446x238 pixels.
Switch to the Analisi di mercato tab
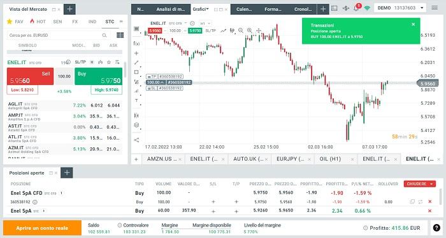pyautogui.click(x=170, y=9)
